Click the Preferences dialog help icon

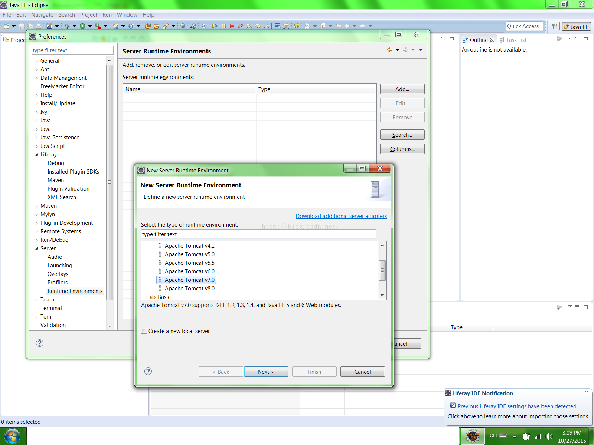coord(40,343)
